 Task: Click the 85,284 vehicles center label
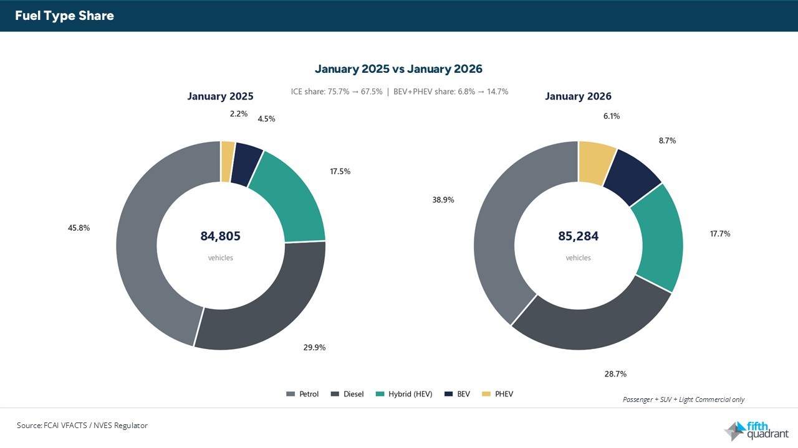click(578, 236)
